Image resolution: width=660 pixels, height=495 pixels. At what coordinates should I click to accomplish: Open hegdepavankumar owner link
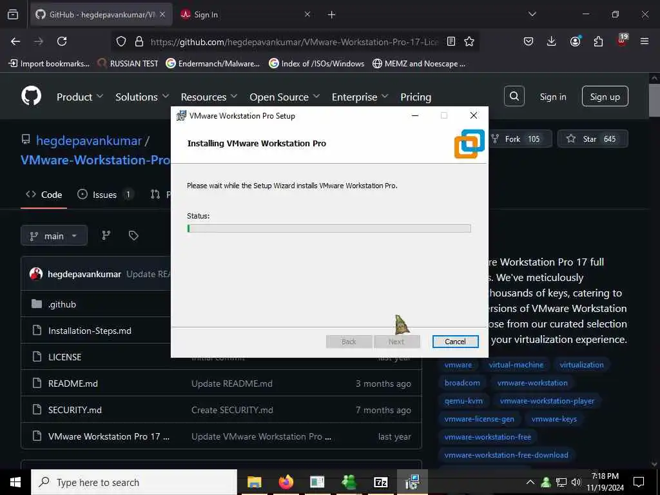pyautogui.click(x=89, y=141)
